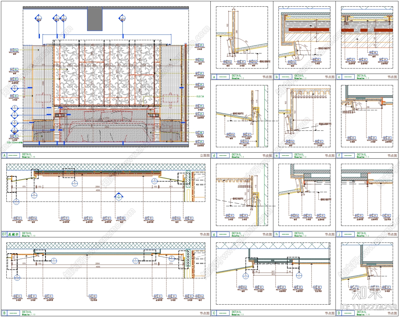
Task: Select triangle section marker A left of elevation
Action: click(x=15, y=88)
